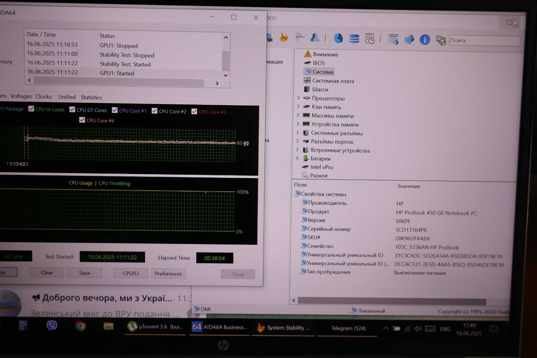Click the monitor-with-globe network toolbar icon

coord(409,39)
